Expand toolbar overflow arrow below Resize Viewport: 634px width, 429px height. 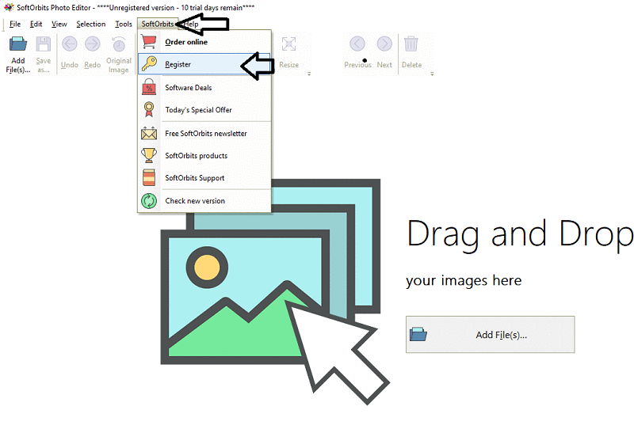click(308, 74)
